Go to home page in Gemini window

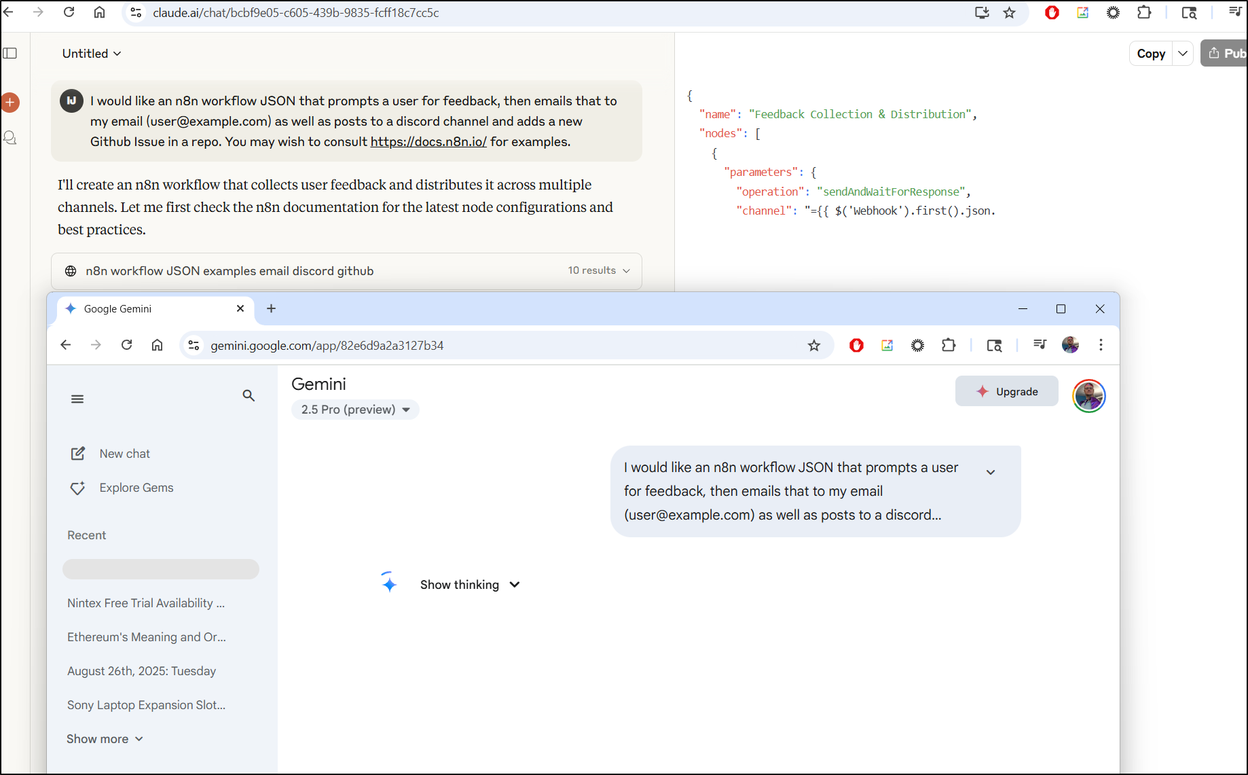(157, 345)
